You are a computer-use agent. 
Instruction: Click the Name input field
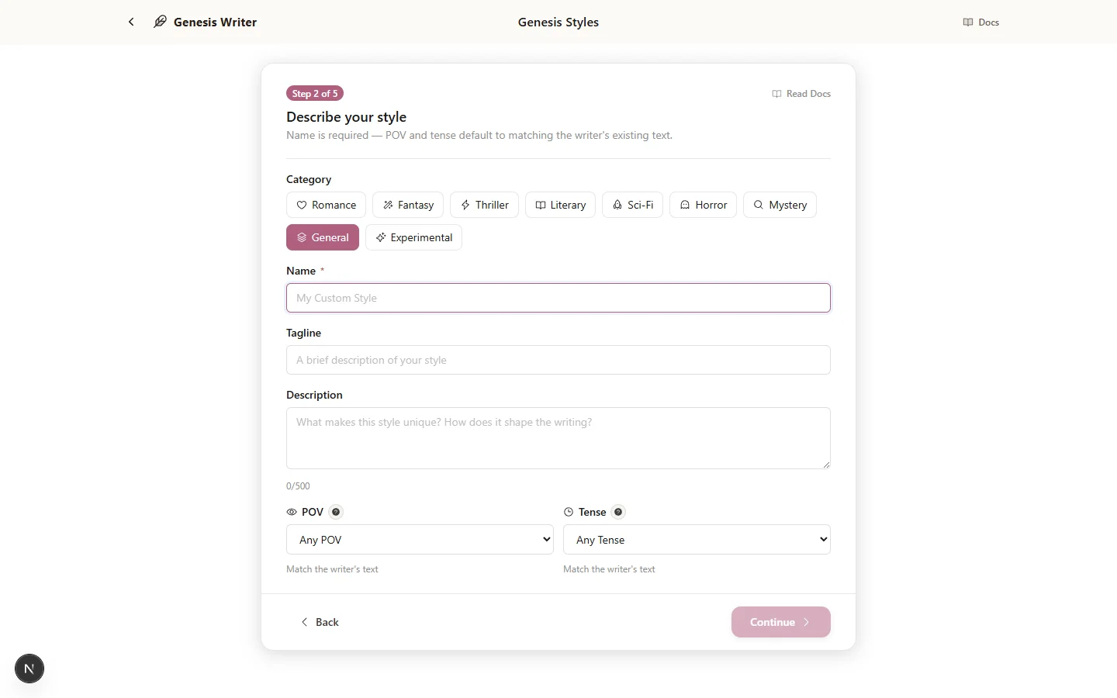(558, 298)
